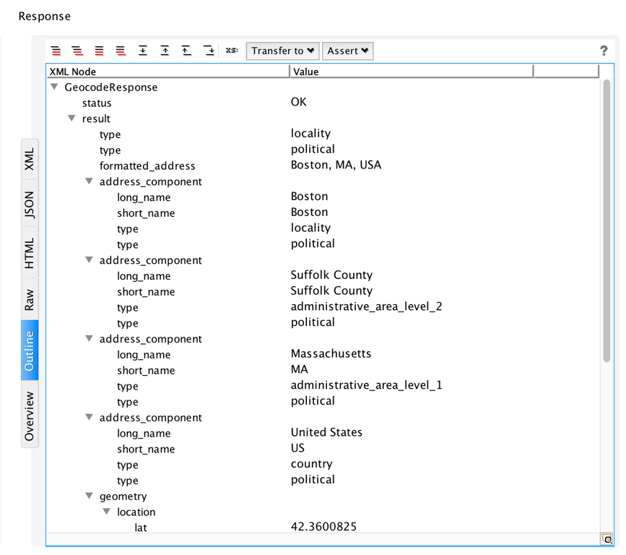
Task: Open the Assert dropdown
Action: click(x=348, y=51)
